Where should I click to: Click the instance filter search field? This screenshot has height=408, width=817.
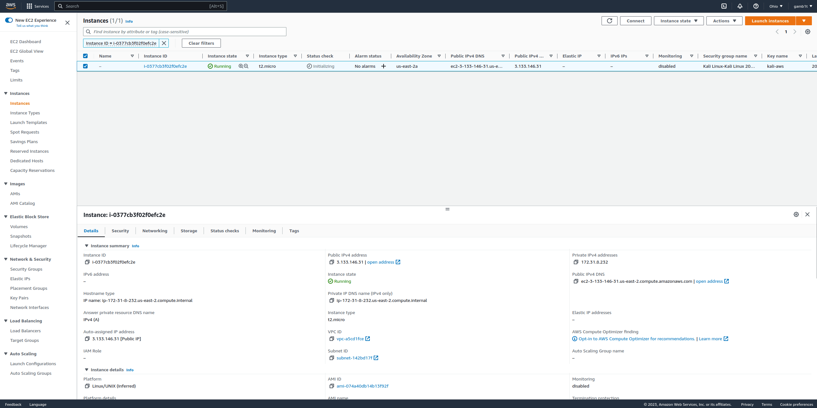(189, 32)
